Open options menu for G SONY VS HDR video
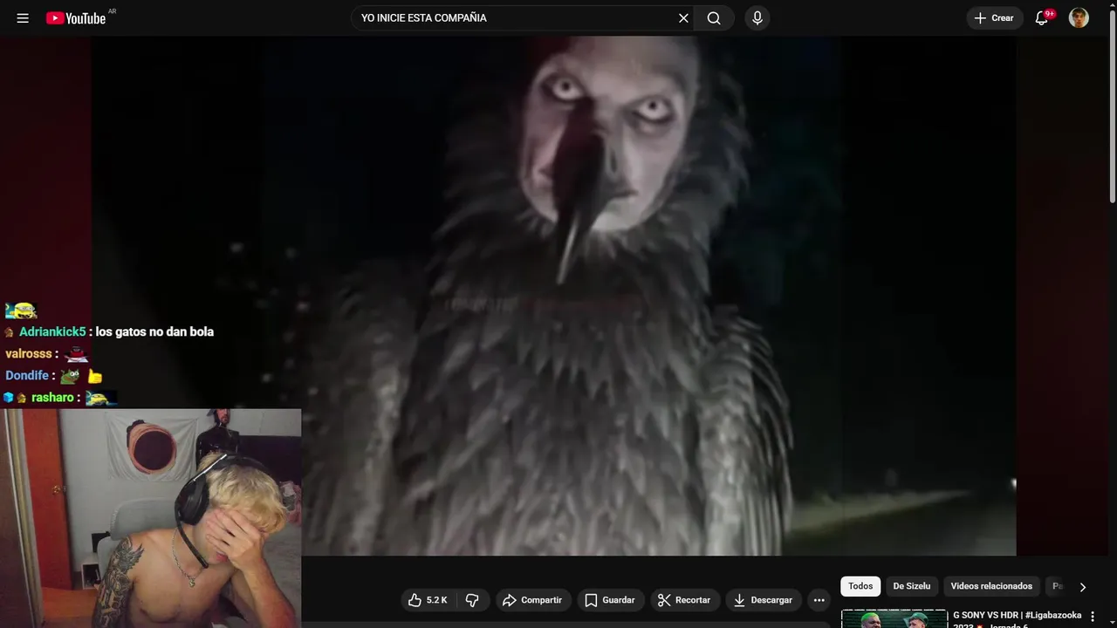This screenshot has width=1117, height=628. tap(1093, 617)
